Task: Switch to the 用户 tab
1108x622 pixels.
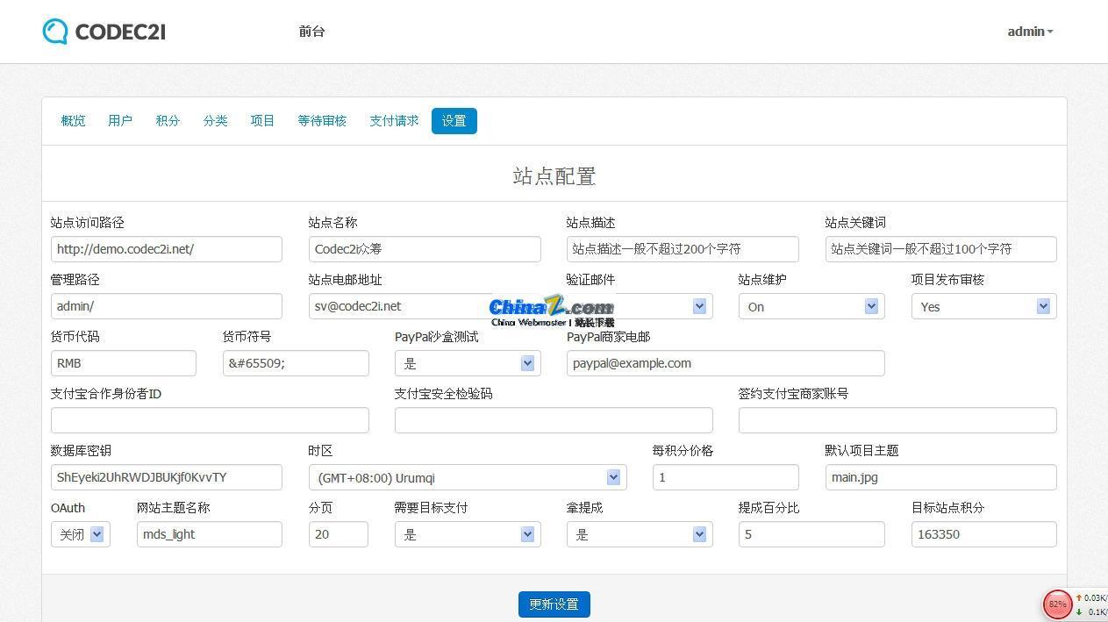Action: pos(119,120)
